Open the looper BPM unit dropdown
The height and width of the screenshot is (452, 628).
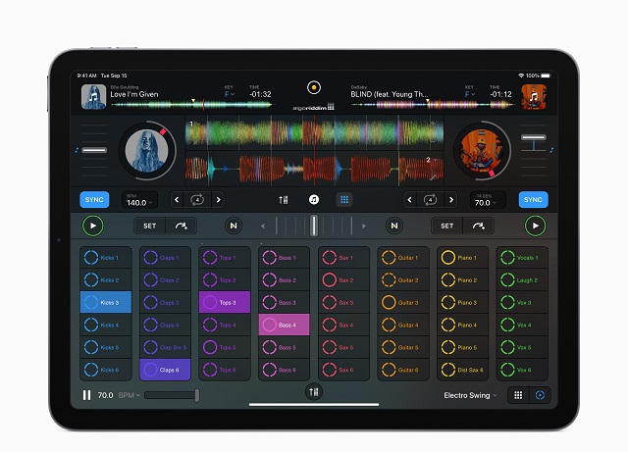(x=129, y=395)
